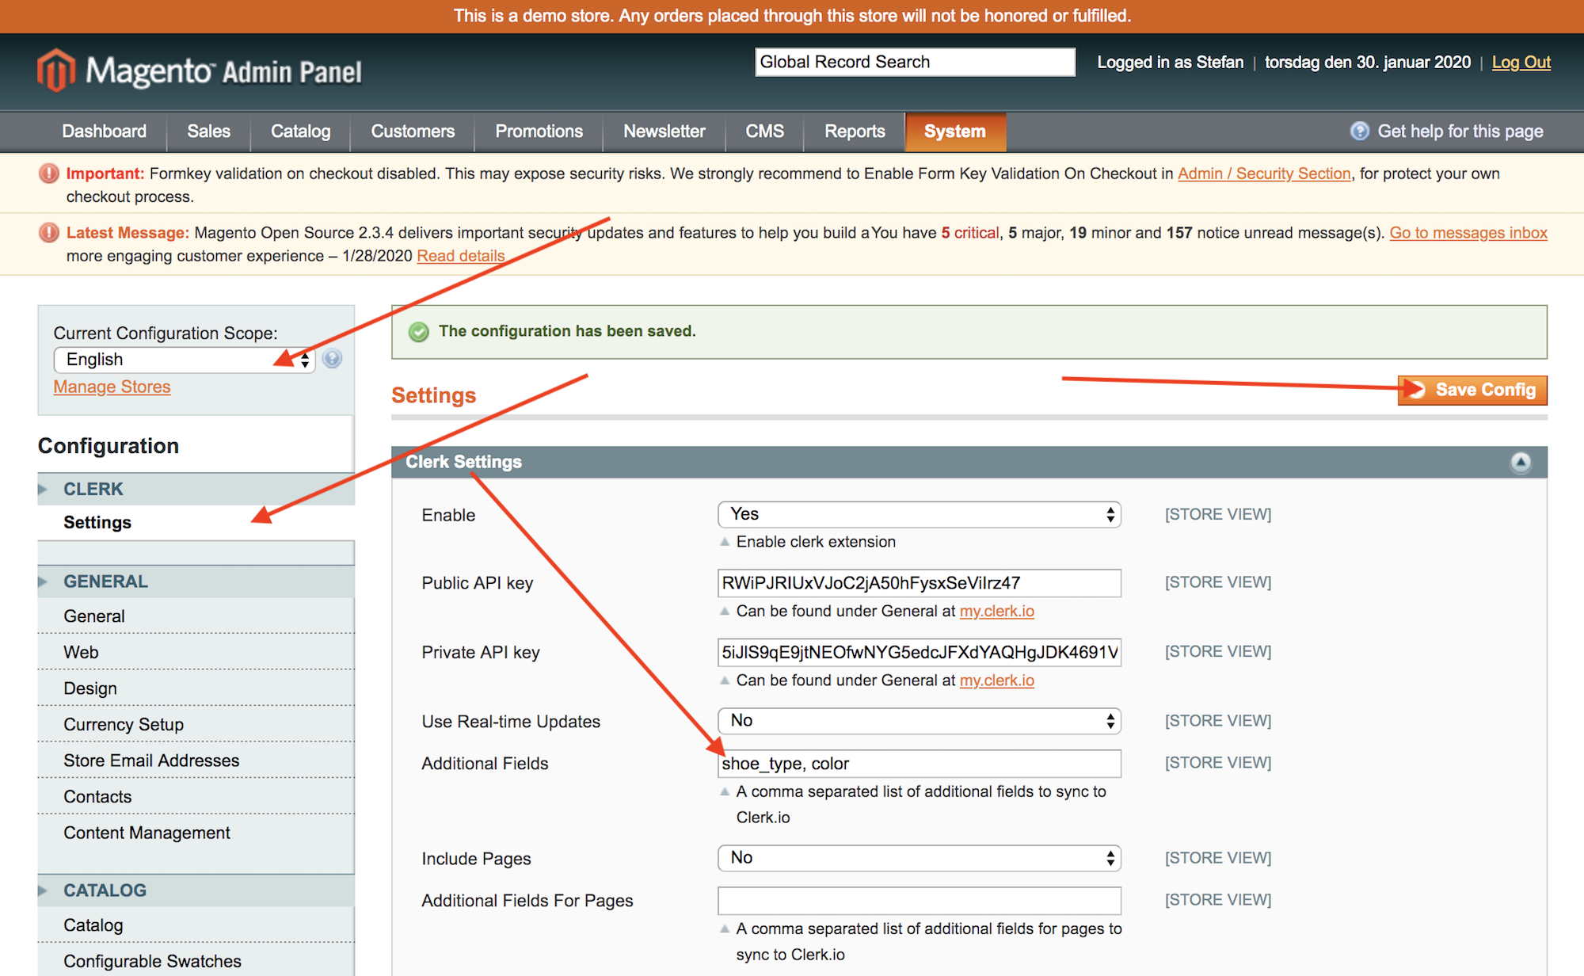Follow the Manage Stores link
Viewport: 1584px width, 976px height.
[x=112, y=387]
